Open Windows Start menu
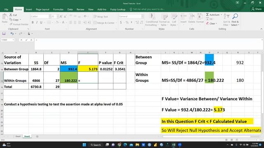Image resolution: width=264 pixels, height=148 pixels. click(x=84, y=145)
